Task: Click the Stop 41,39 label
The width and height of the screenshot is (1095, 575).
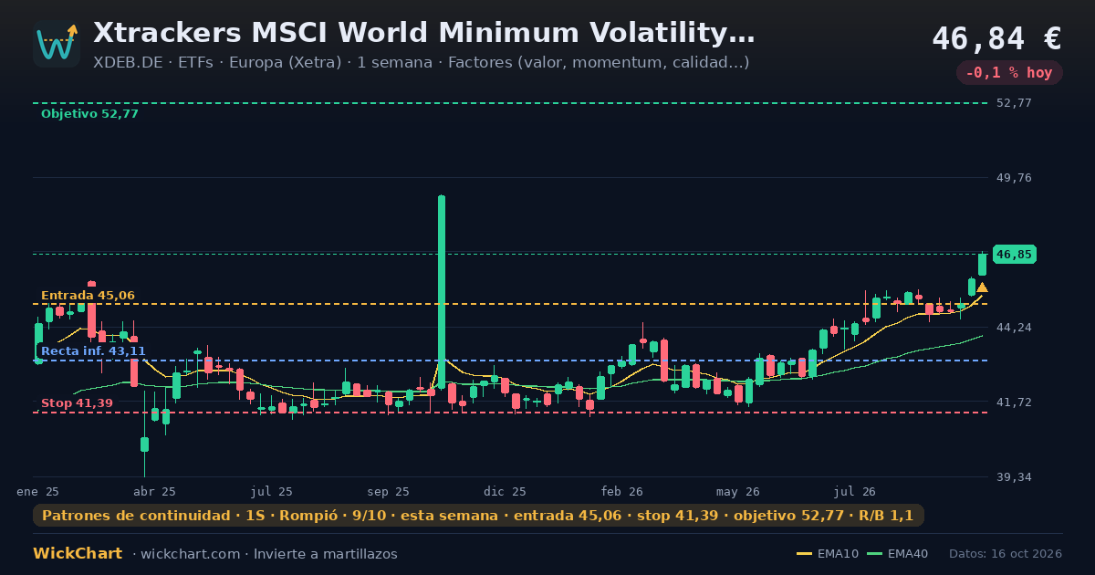Action: (x=77, y=403)
